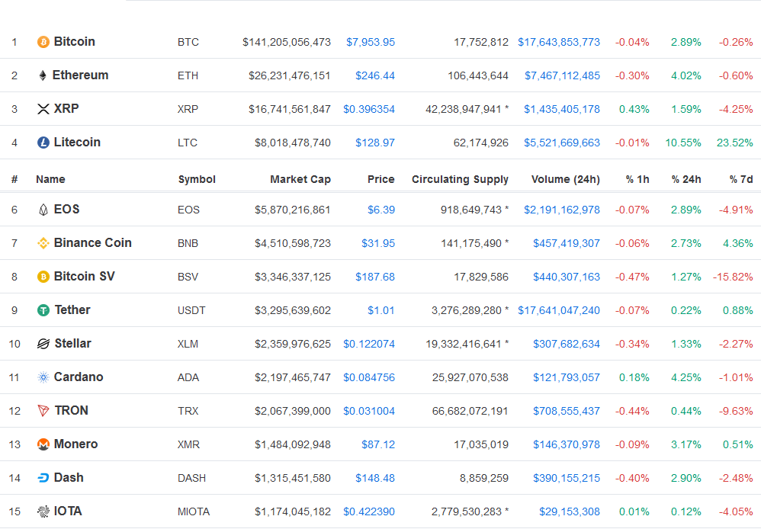The height and width of the screenshot is (529, 761).
Task: Click the XRP logo icon
Action: pos(43,109)
